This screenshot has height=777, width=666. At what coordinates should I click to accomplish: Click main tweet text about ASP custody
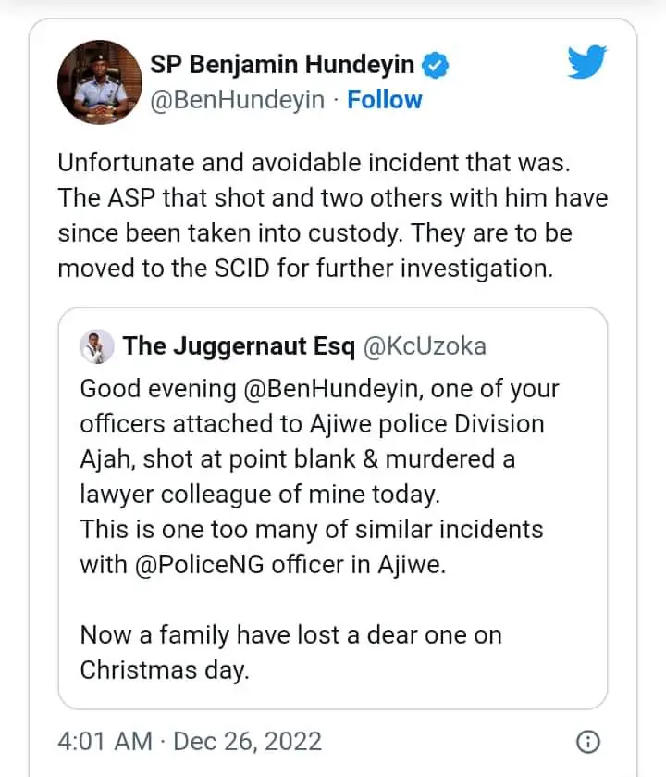click(x=332, y=216)
